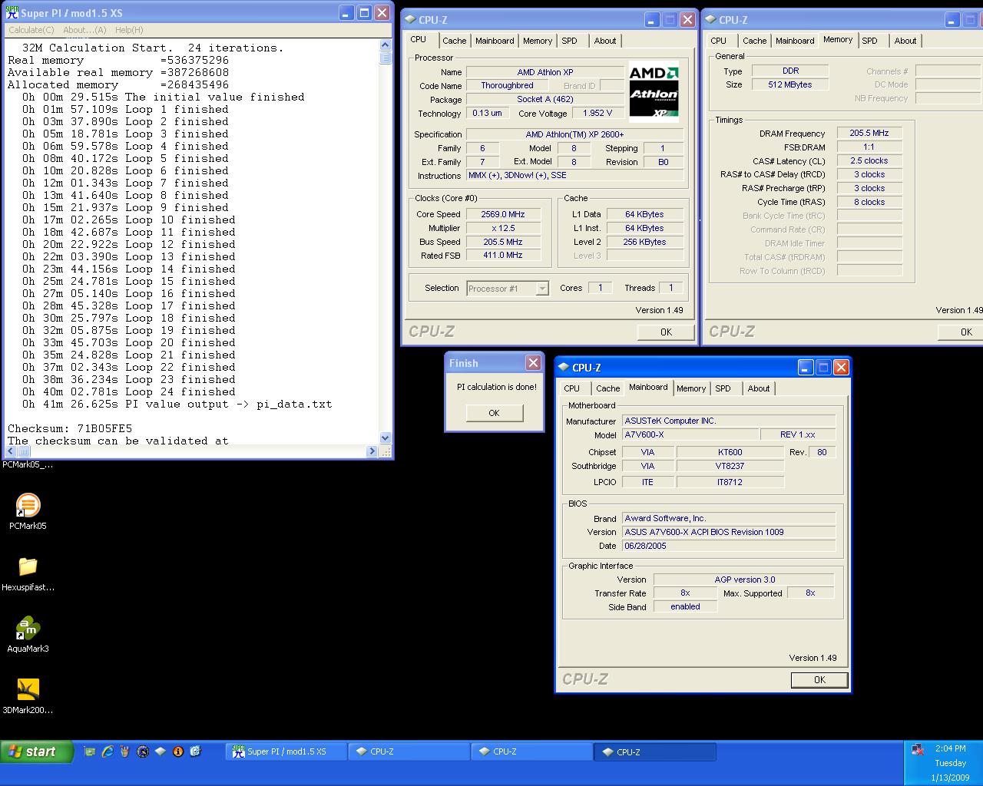Click the Checksum: 71B05FE5 line
The width and height of the screenshot is (983, 786).
[x=70, y=428]
